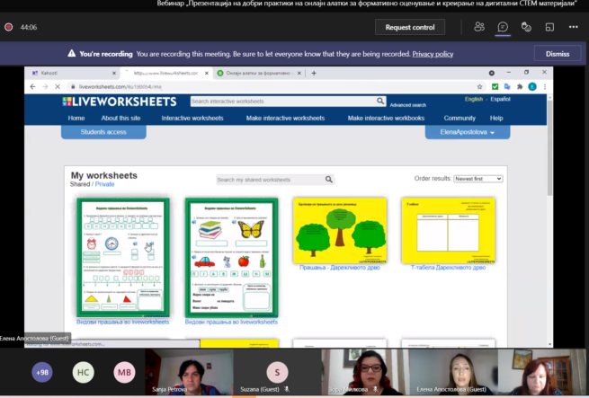Expand the ElenaApostolova account dropdown
The width and height of the screenshot is (589, 398).
(x=468, y=132)
